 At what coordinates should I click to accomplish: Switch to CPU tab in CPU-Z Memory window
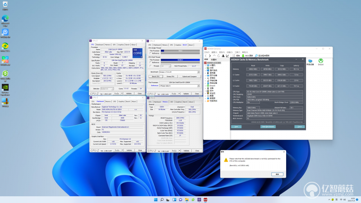(x=150, y=102)
